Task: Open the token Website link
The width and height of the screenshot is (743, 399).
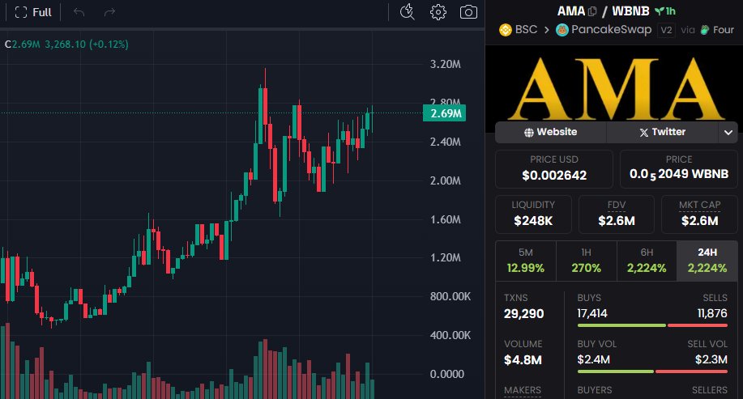Action: click(550, 132)
